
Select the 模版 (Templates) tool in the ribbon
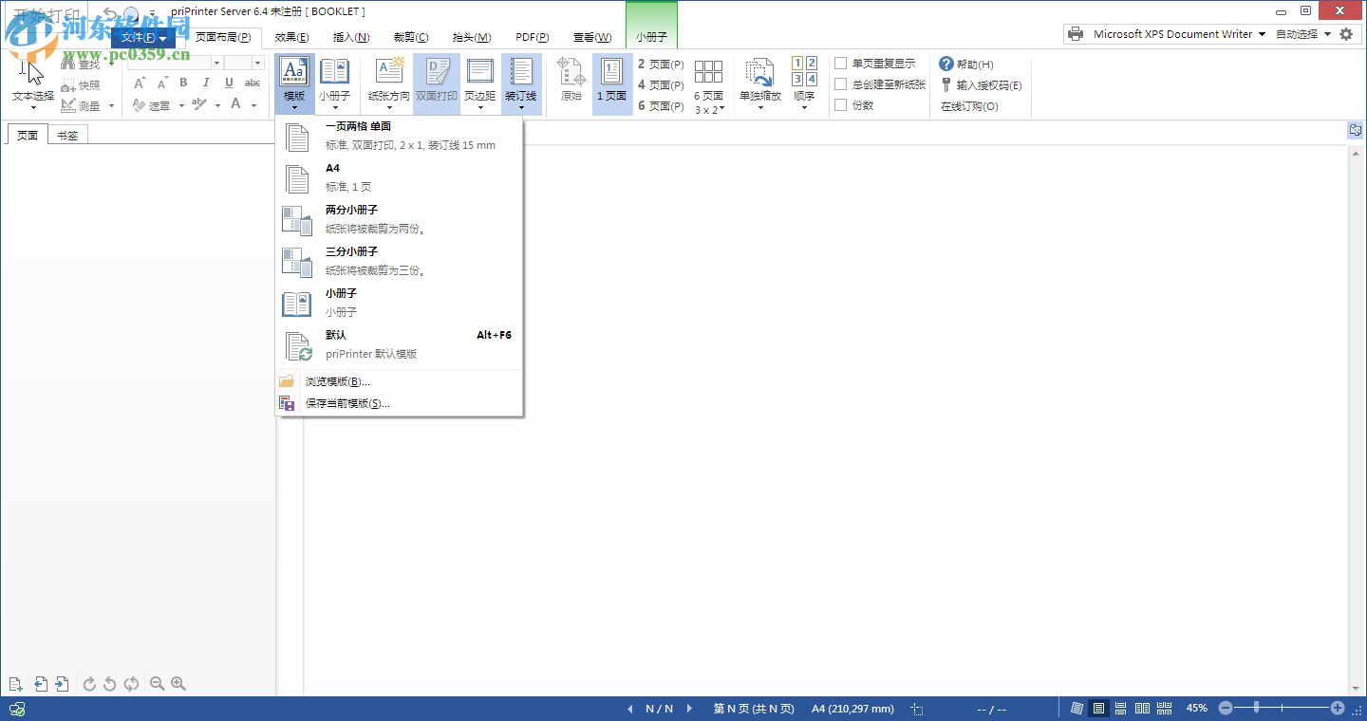(x=293, y=83)
